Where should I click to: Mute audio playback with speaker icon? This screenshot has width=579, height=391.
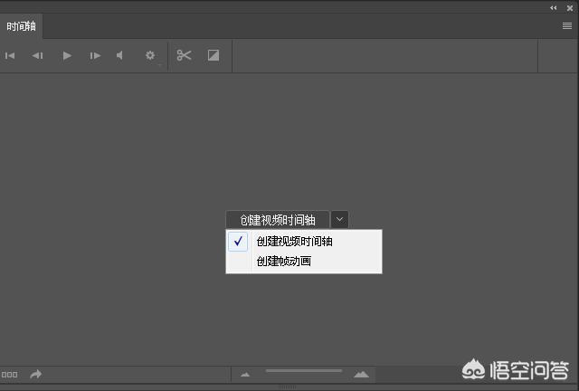[119, 56]
